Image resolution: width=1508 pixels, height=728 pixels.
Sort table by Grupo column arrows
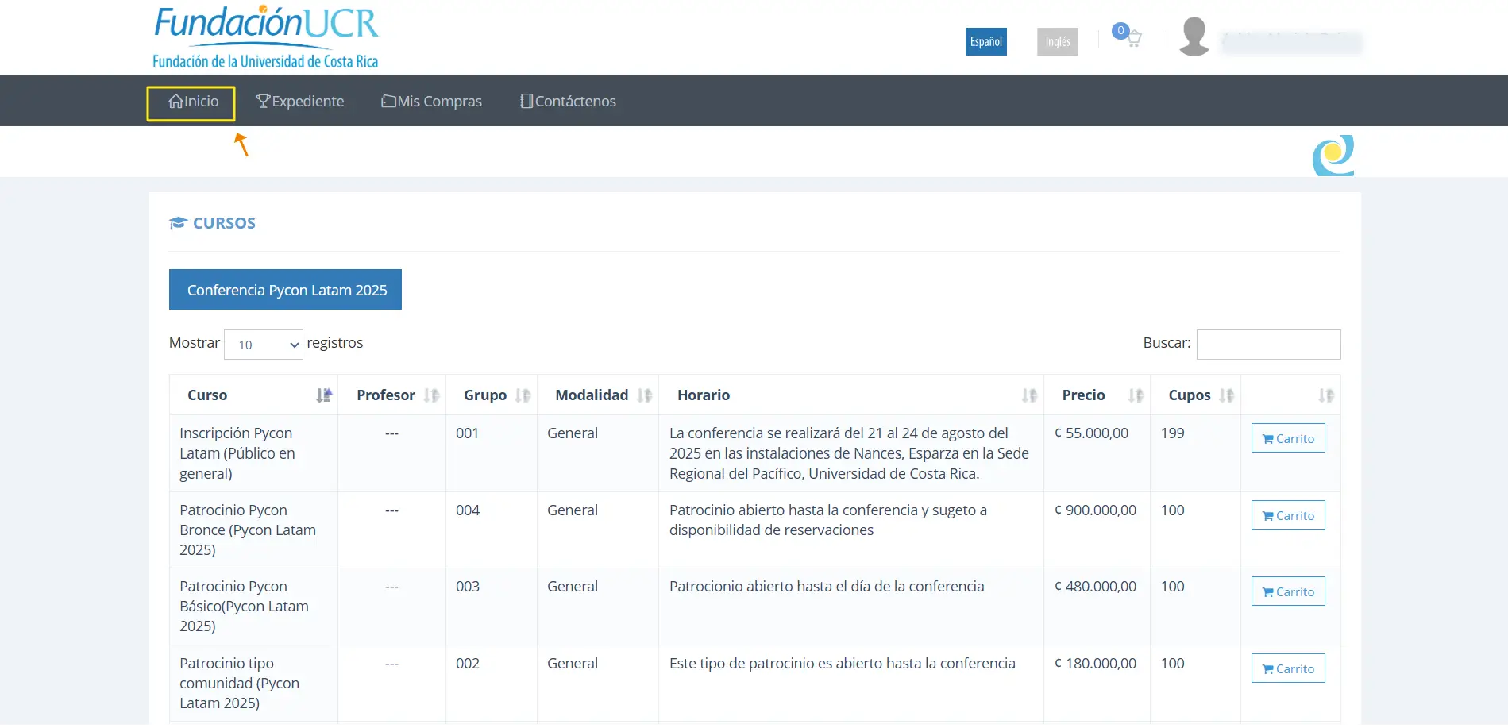pyautogui.click(x=523, y=395)
